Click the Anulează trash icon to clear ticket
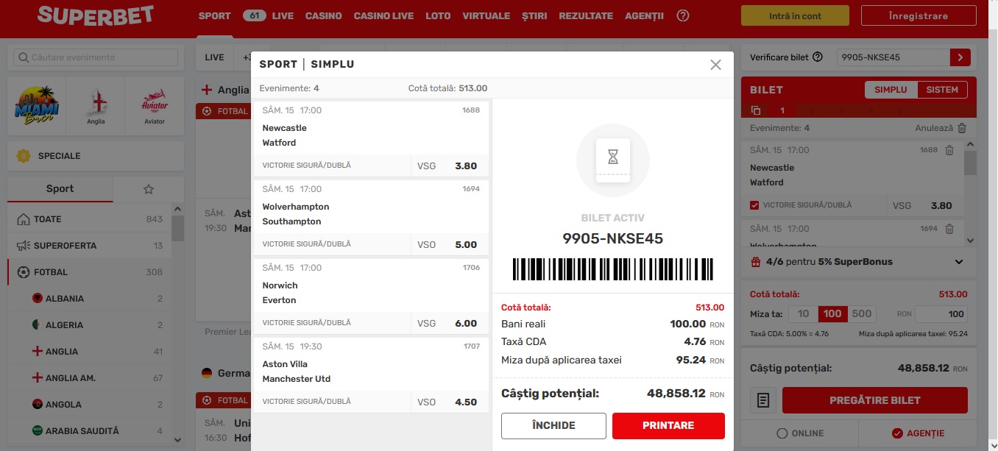 pos(962,128)
